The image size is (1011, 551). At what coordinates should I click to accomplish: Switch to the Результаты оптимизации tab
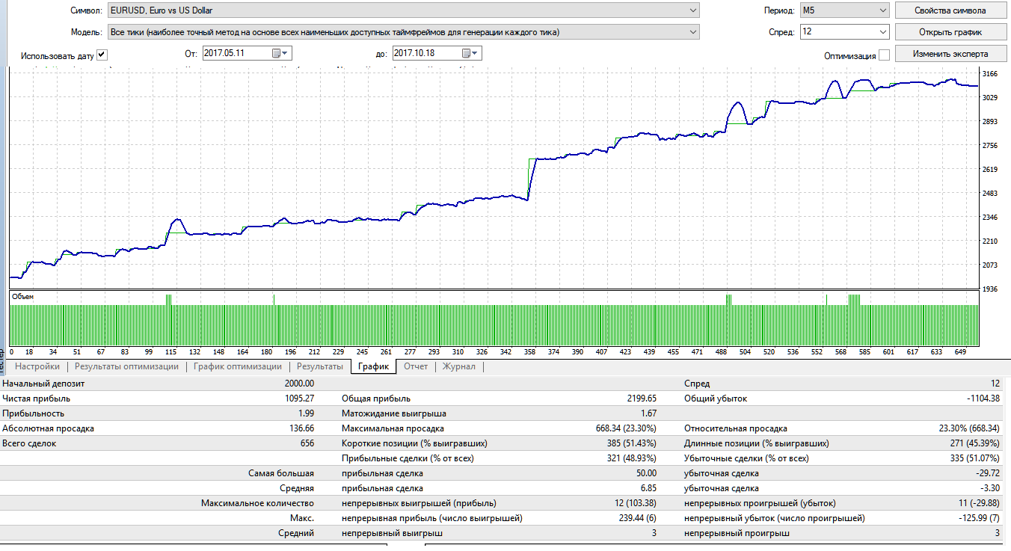pyautogui.click(x=126, y=366)
